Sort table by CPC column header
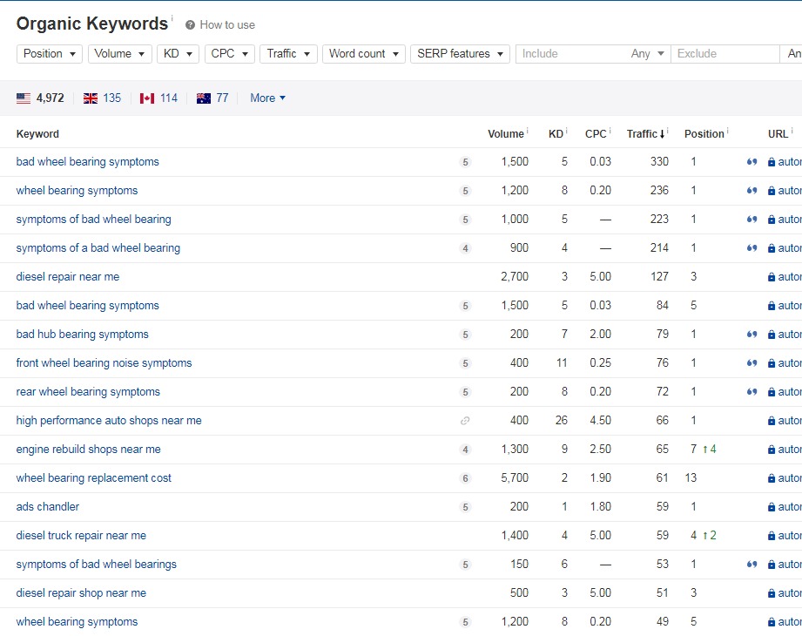This screenshot has width=802, height=636. [x=596, y=134]
